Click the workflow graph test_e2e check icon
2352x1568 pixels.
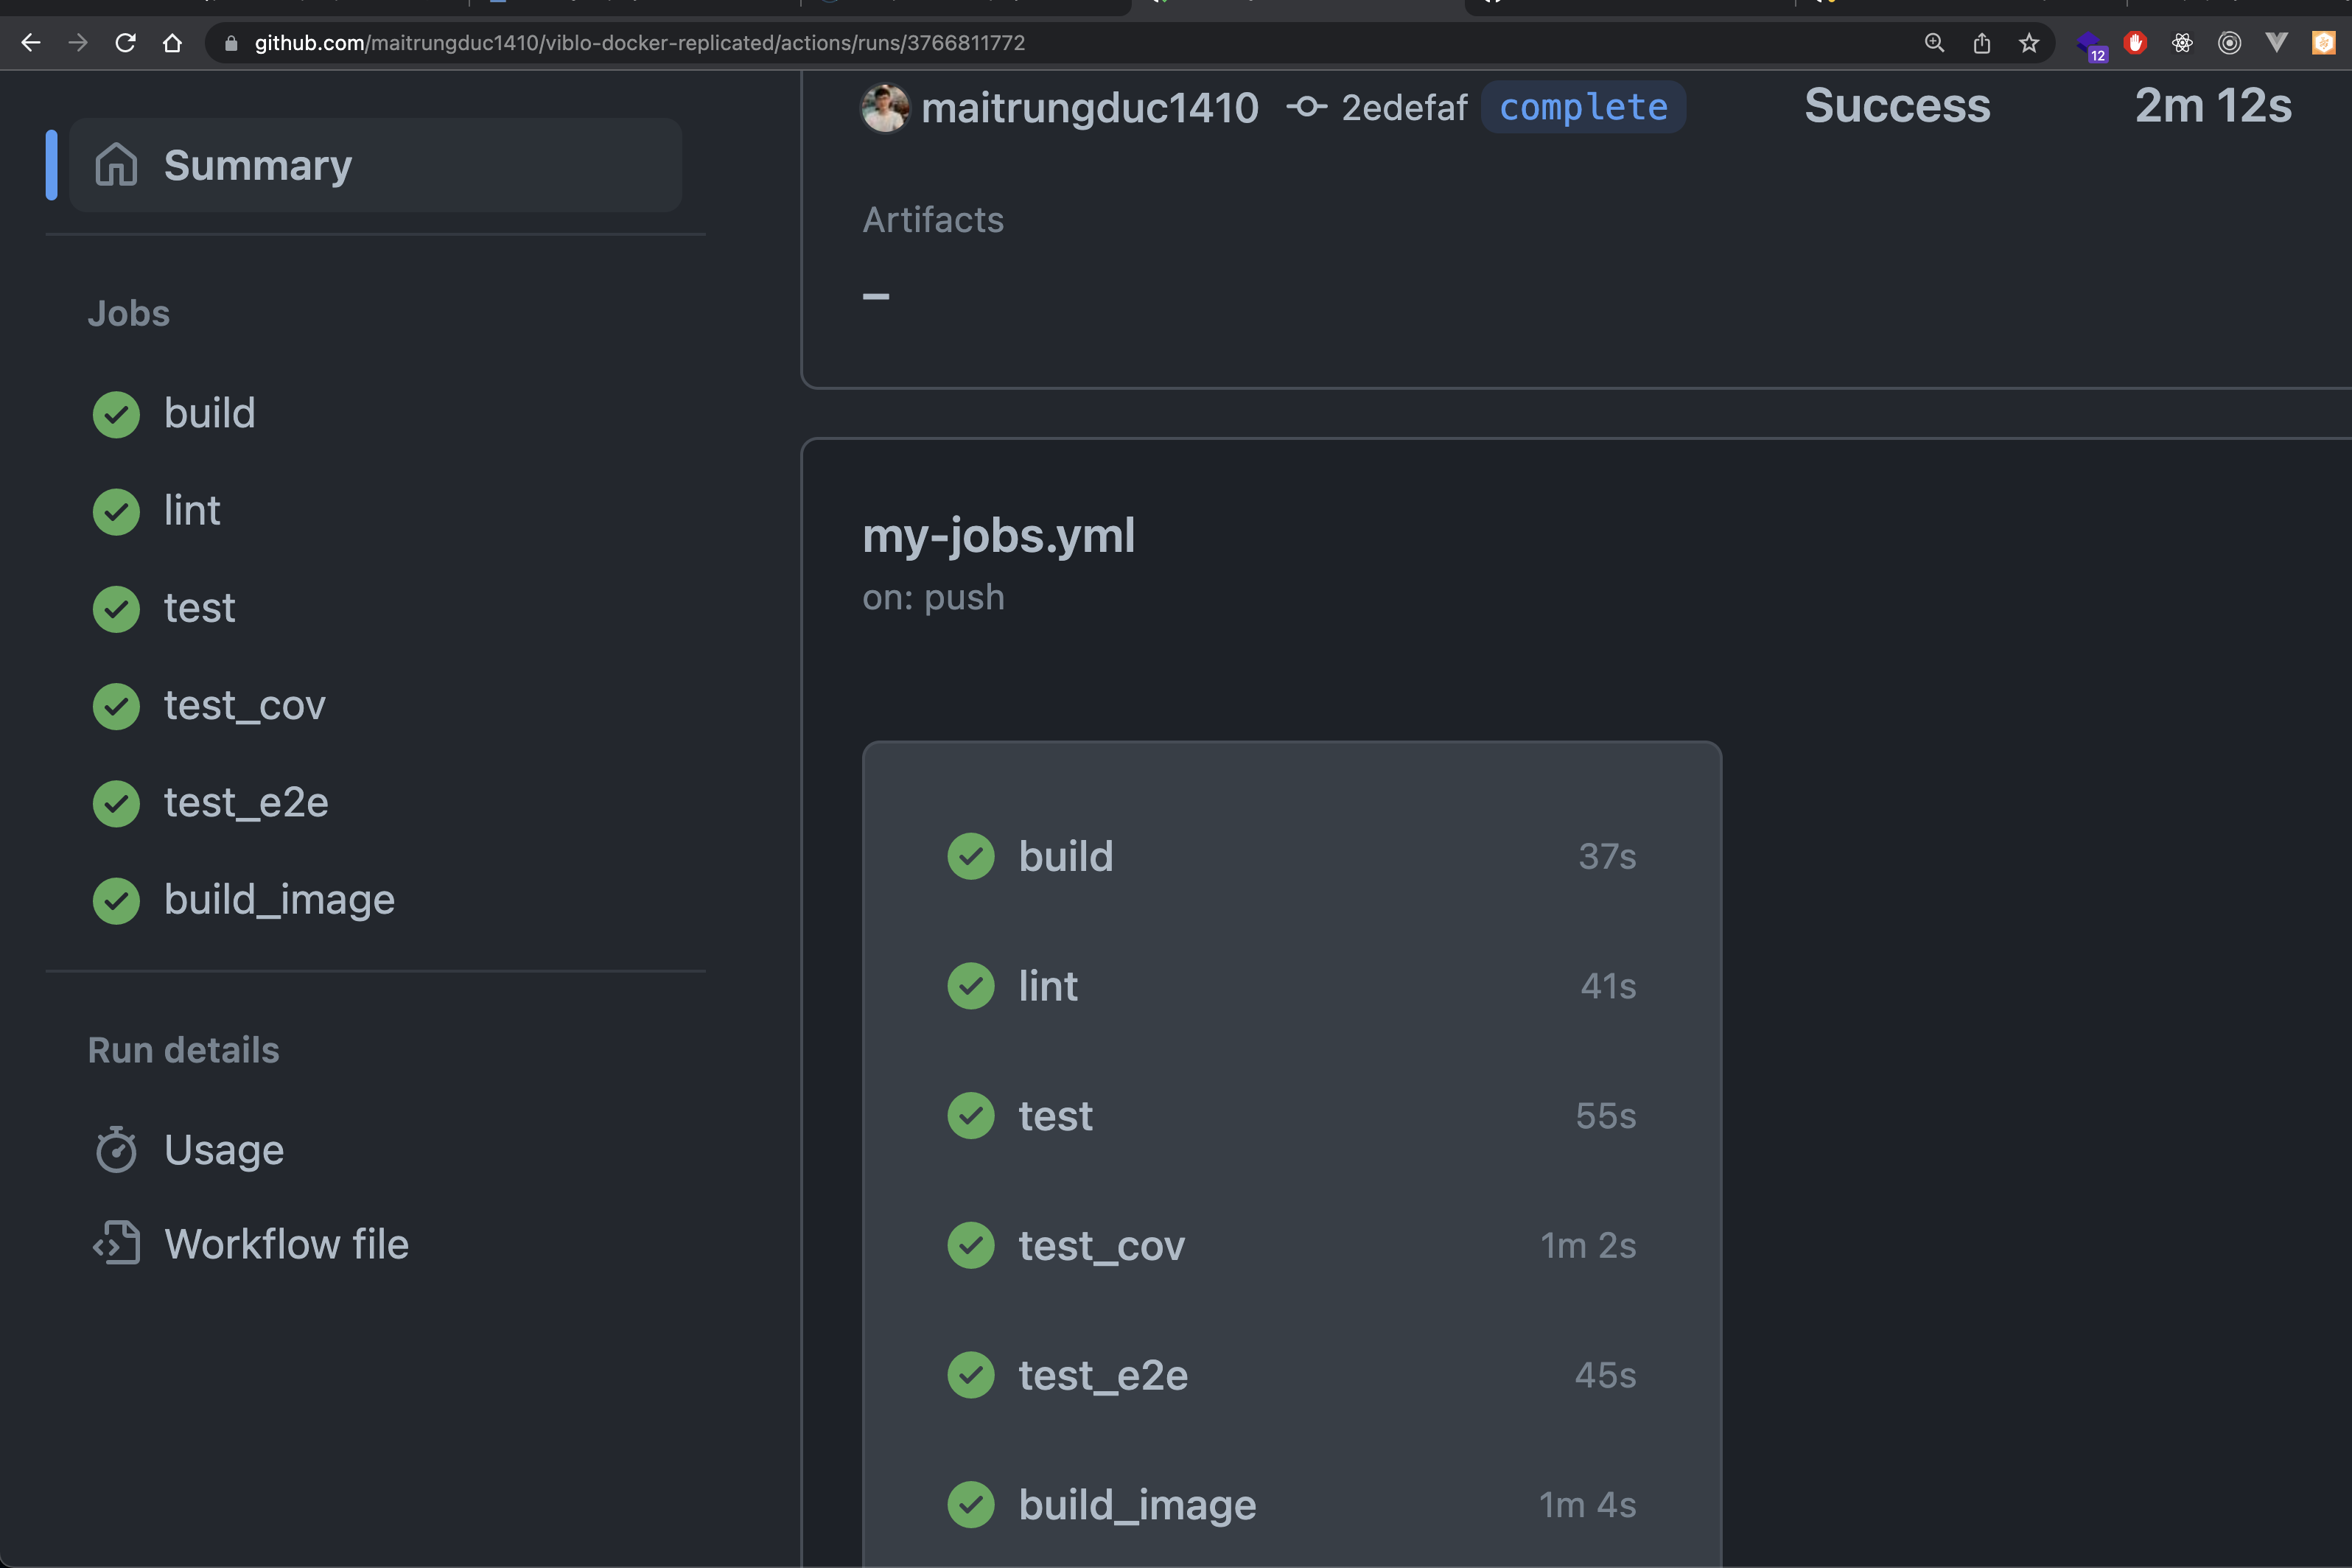point(971,1375)
